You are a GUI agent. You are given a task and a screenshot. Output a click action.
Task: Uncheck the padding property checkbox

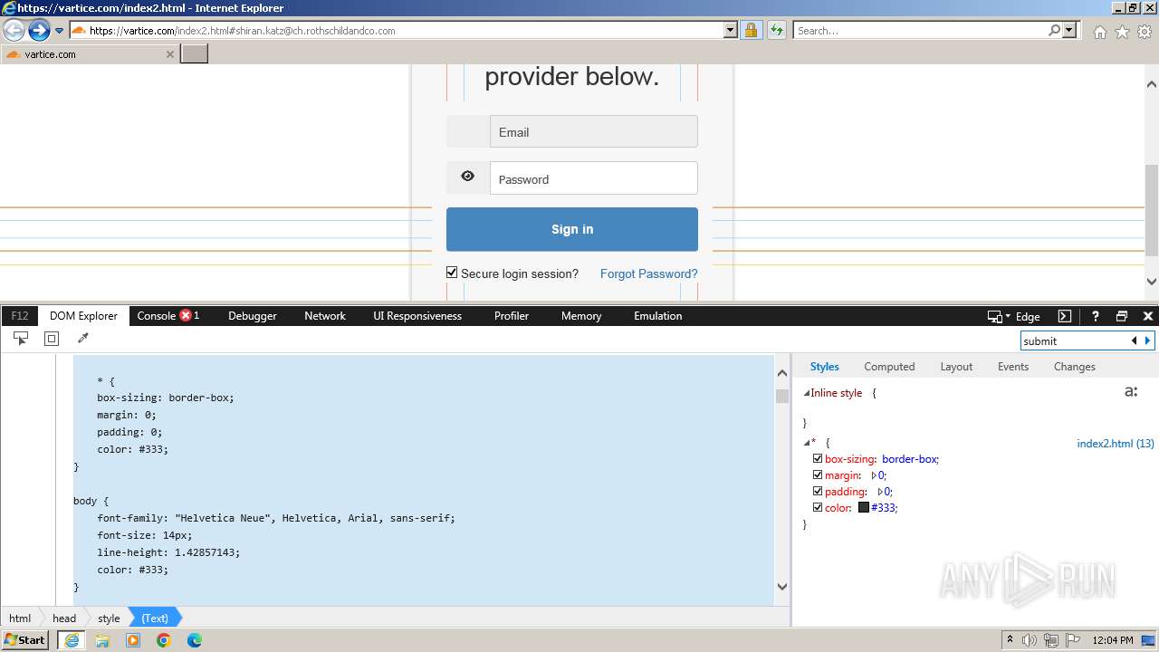point(818,491)
